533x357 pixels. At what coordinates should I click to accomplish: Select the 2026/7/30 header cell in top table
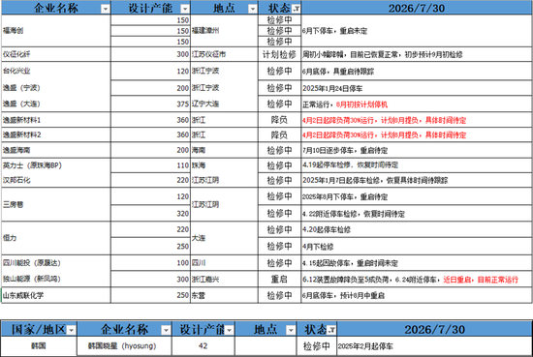pyautogui.click(x=417, y=8)
